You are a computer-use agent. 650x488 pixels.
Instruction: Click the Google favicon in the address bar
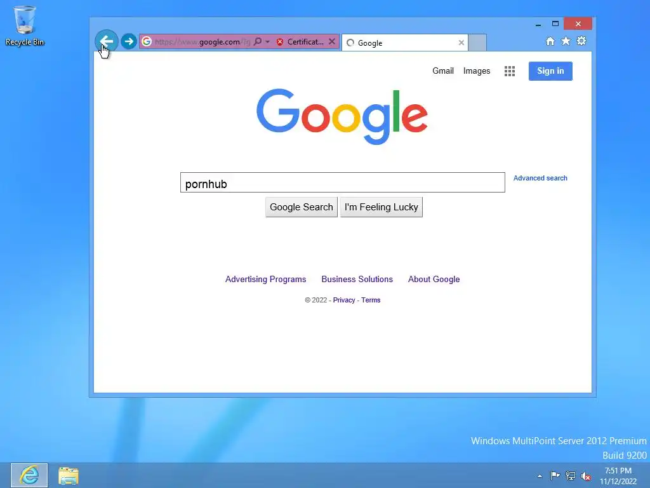coord(147,41)
